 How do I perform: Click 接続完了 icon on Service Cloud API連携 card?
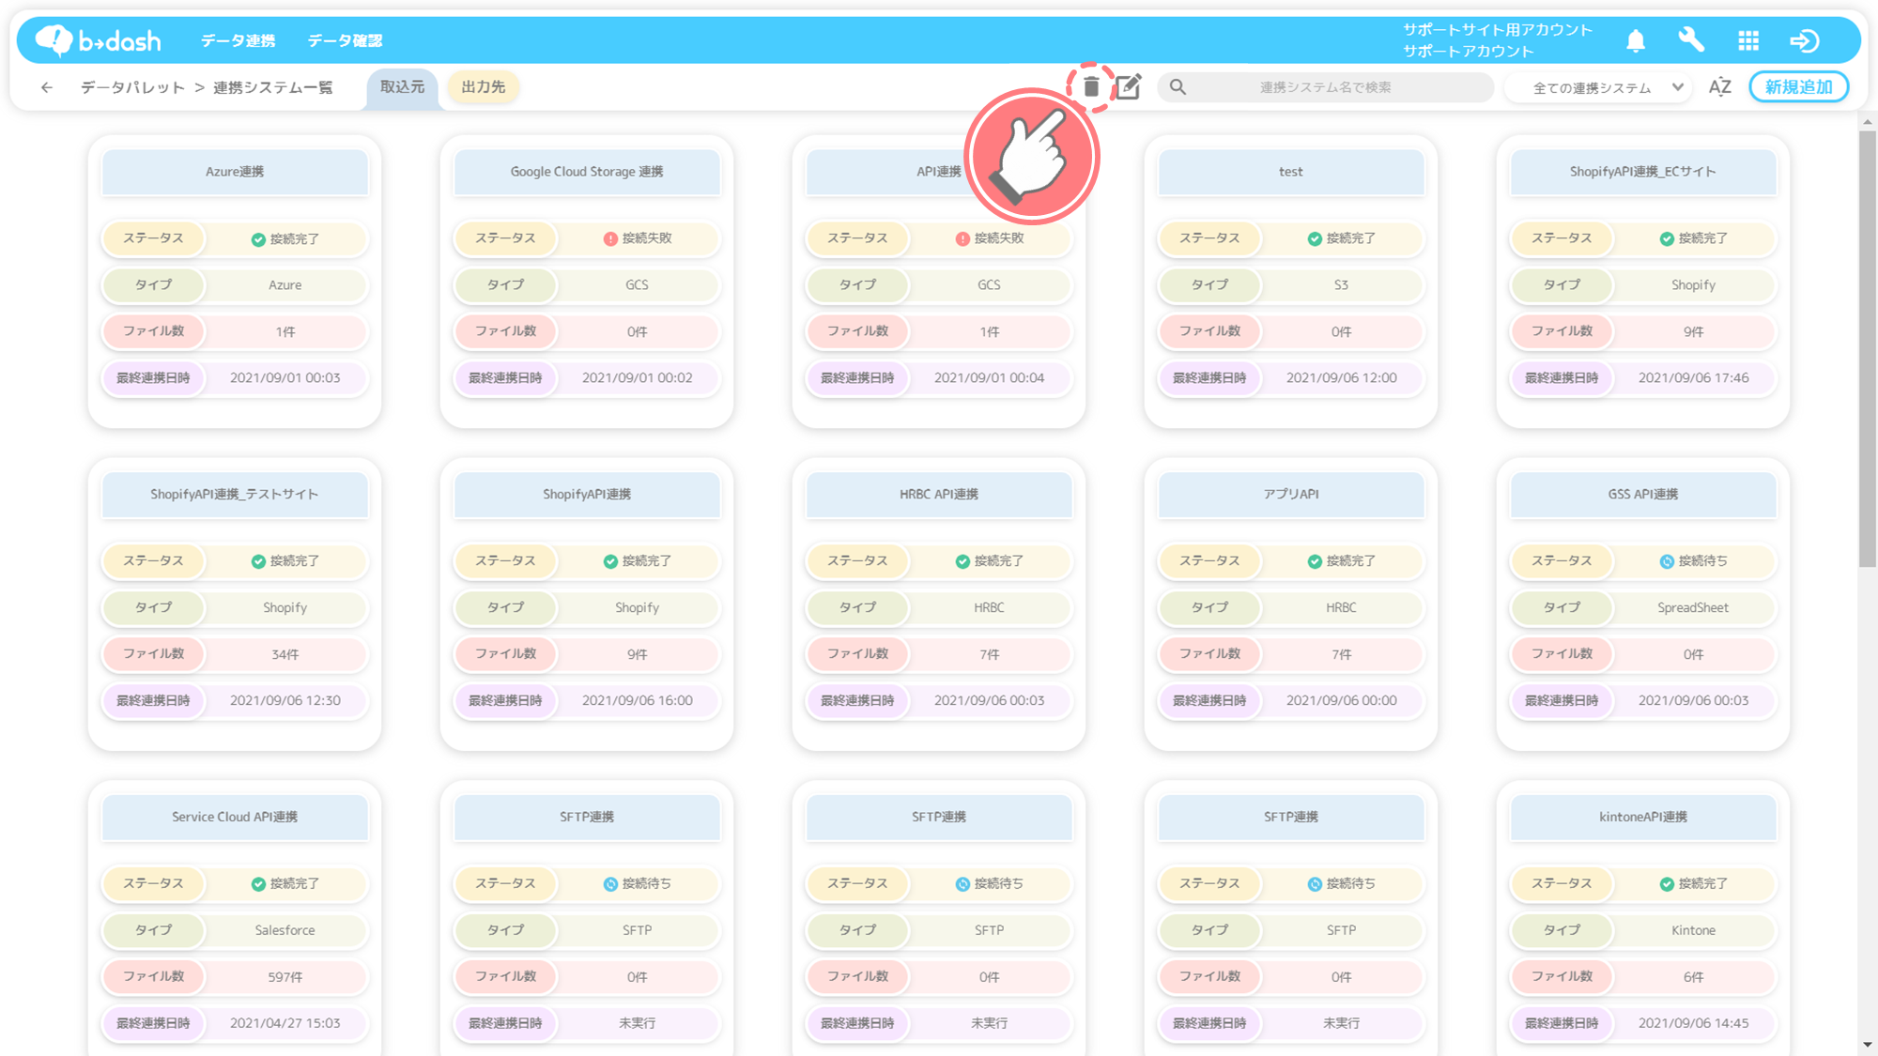point(258,884)
